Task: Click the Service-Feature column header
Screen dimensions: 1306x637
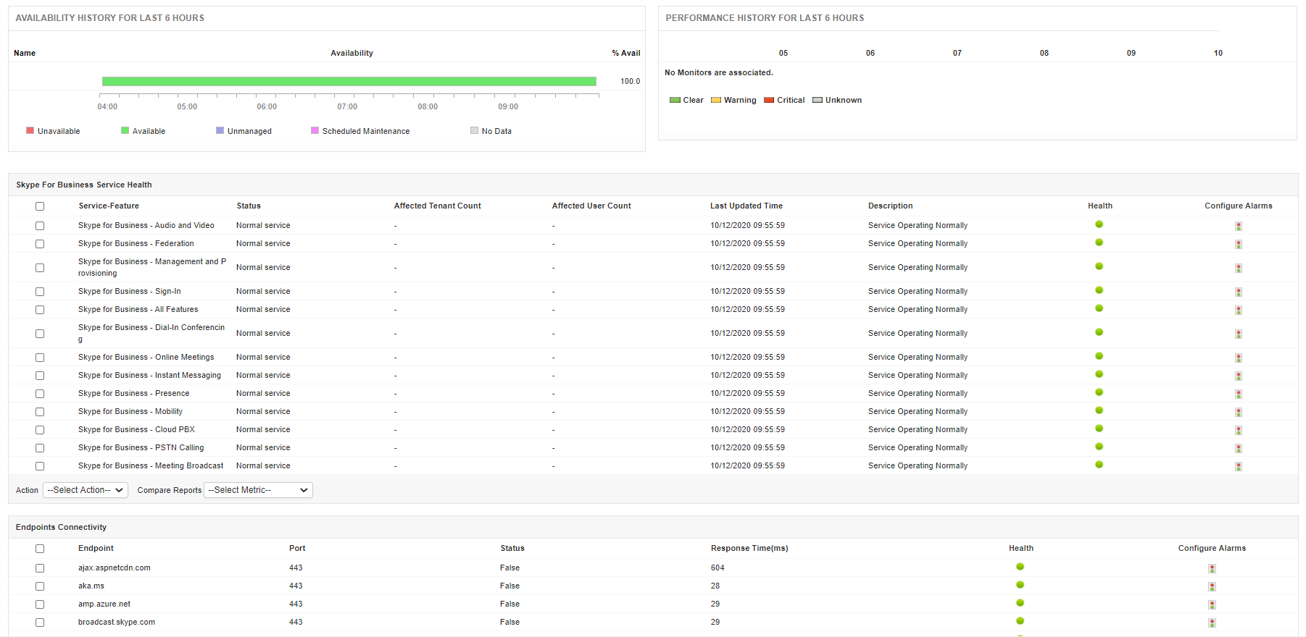Action: (x=109, y=206)
